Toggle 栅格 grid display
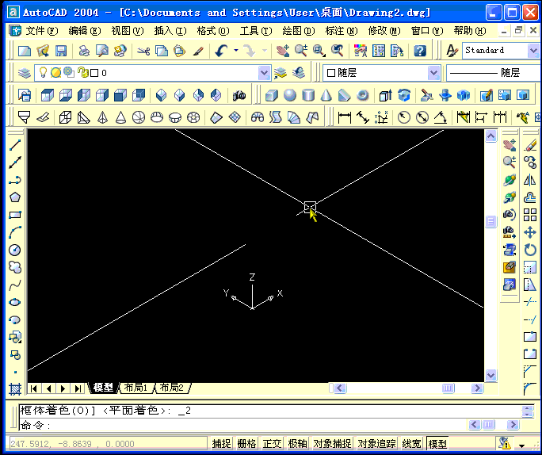Image resolution: width=542 pixels, height=455 pixels. 246,443
